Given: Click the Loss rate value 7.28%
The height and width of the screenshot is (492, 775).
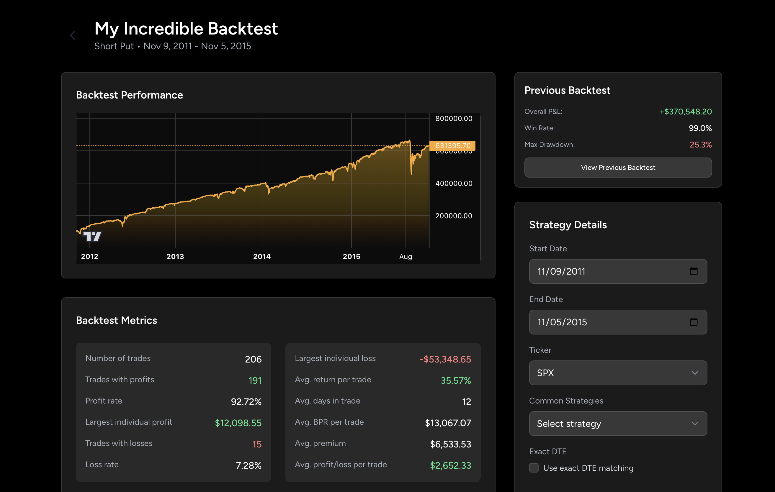Looking at the screenshot, I should click(x=248, y=465).
